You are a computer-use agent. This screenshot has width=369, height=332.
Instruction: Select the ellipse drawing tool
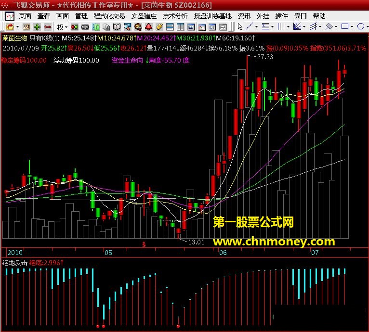click(x=360, y=26)
